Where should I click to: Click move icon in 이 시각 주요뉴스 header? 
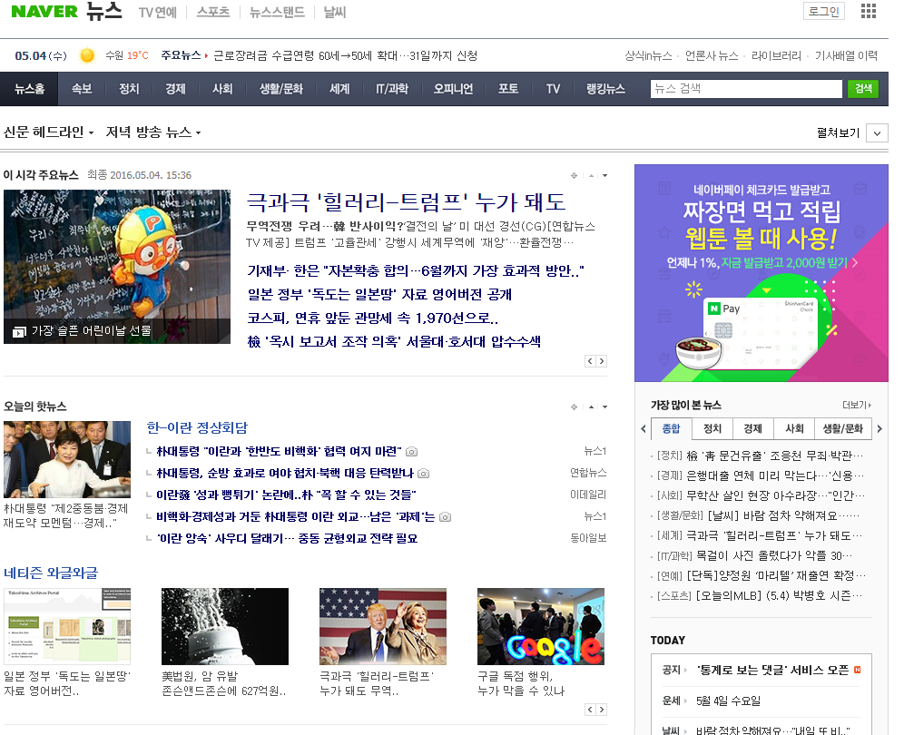point(575,175)
